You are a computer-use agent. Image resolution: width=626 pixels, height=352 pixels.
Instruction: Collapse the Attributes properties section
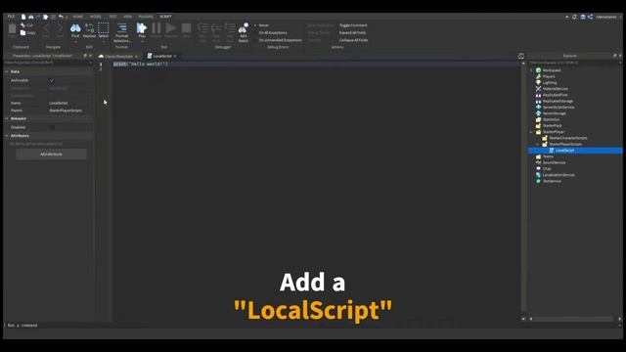(x=7, y=136)
